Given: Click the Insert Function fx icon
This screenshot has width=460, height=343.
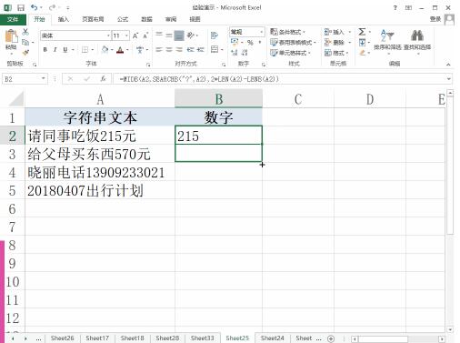Looking at the screenshot, I should [103, 79].
